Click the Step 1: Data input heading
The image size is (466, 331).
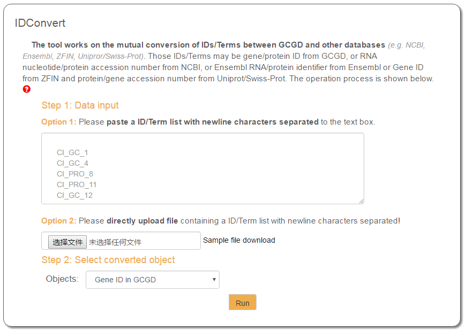coord(80,105)
